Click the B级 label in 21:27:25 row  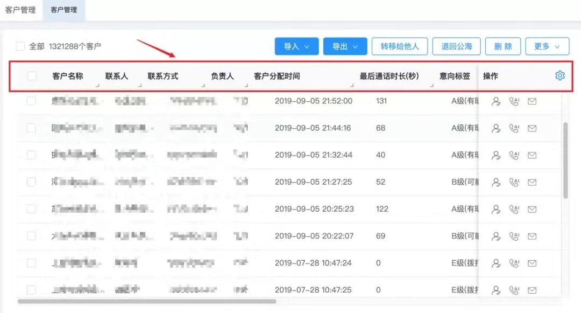pyautogui.click(x=465, y=182)
